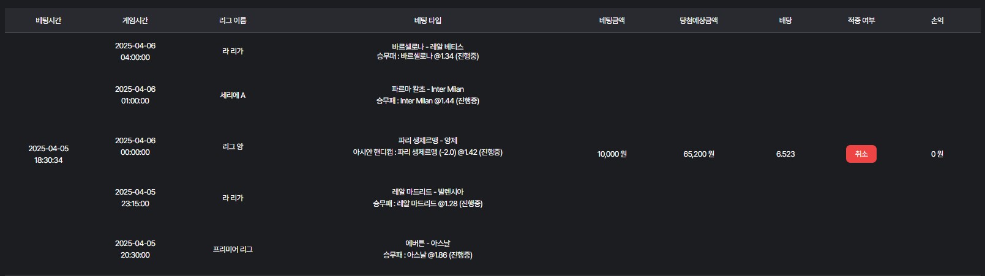Viewport: 985px width, 276px height.
Task: Open the 파리 생제르맹 - 앙제 match entry
Action: [427, 141]
